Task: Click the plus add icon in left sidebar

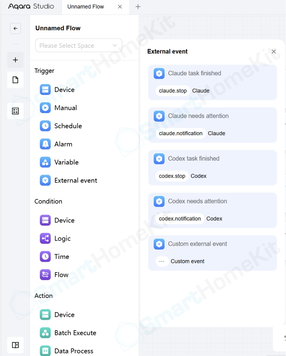Action: tap(15, 60)
